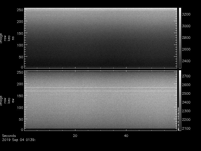Click '2500' on the bottom colorbar
Screen dimensions: 201x151
click(x=186, y=93)
